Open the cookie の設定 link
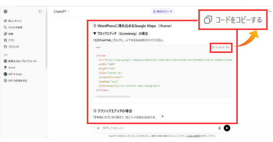This screenshot has height=142, width=273. (193, 136)
